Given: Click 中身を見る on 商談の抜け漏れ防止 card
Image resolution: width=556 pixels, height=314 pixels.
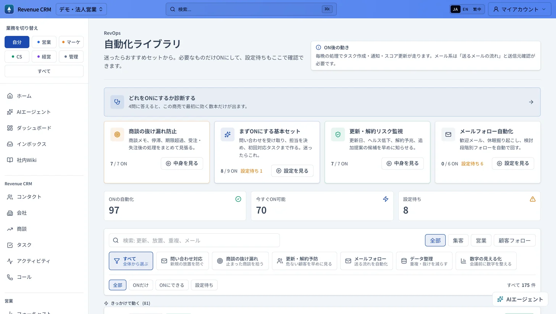Looking at the screenshot, I should (182, 163).
